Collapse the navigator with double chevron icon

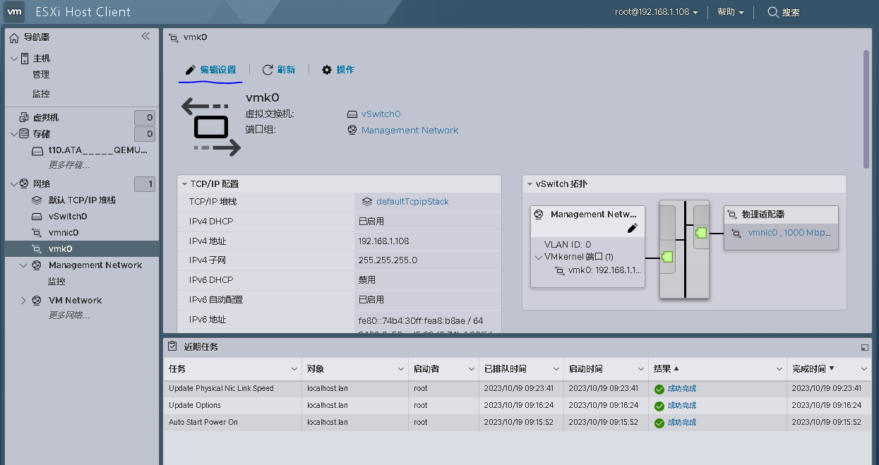coord(145,36)
